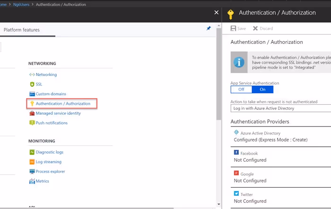Turn App Service Authentication On
The image size is (331, 209).
(262, 89)
